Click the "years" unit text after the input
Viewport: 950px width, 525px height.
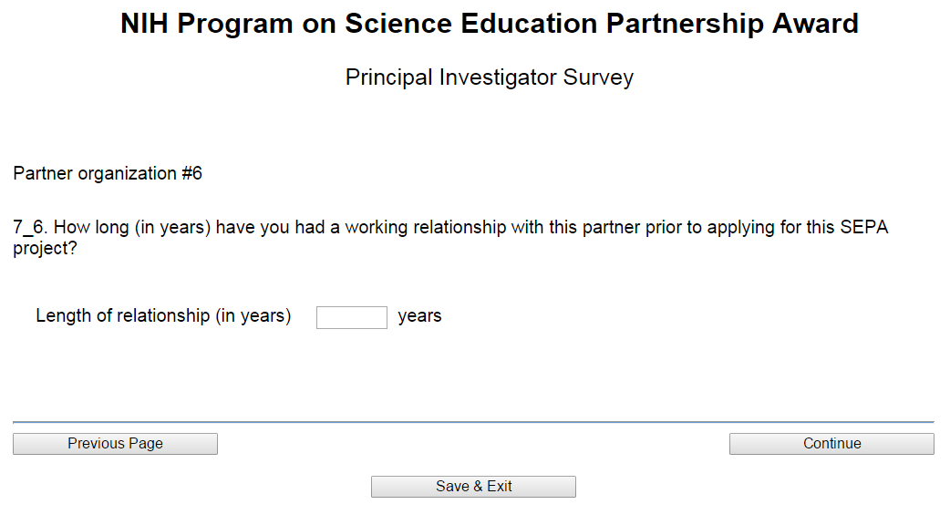coord(419,316)
